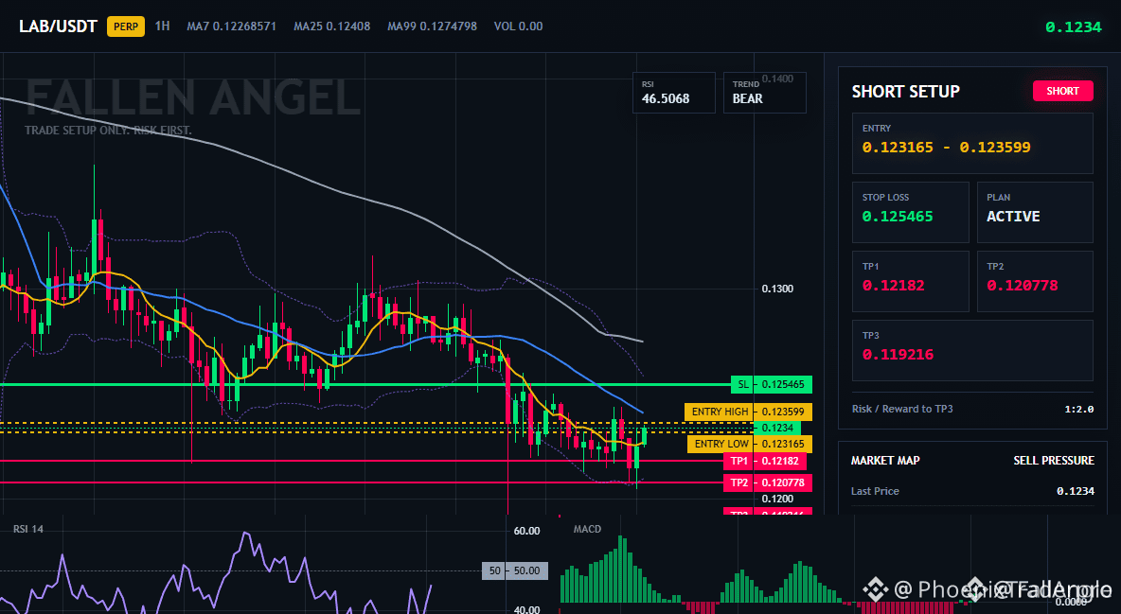Viewport: 1121px width, 614px height.
Task: Click the red TP2 0.120778 chart tag
Action: coord(768,483)
